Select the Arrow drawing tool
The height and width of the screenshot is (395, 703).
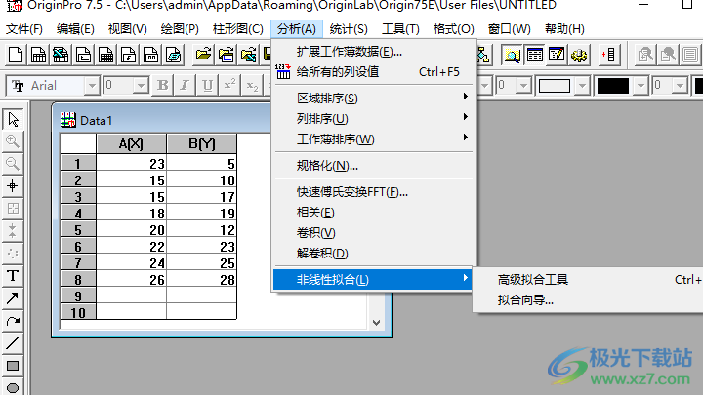pos(13,298)
